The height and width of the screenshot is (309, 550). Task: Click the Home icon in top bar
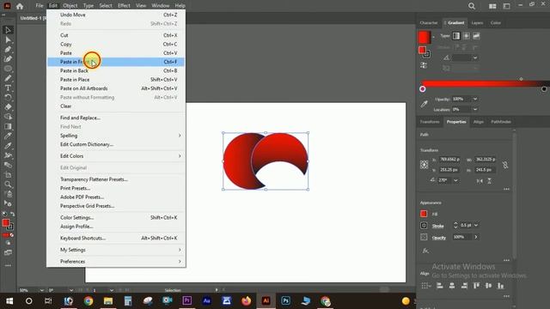coord(20,6)
